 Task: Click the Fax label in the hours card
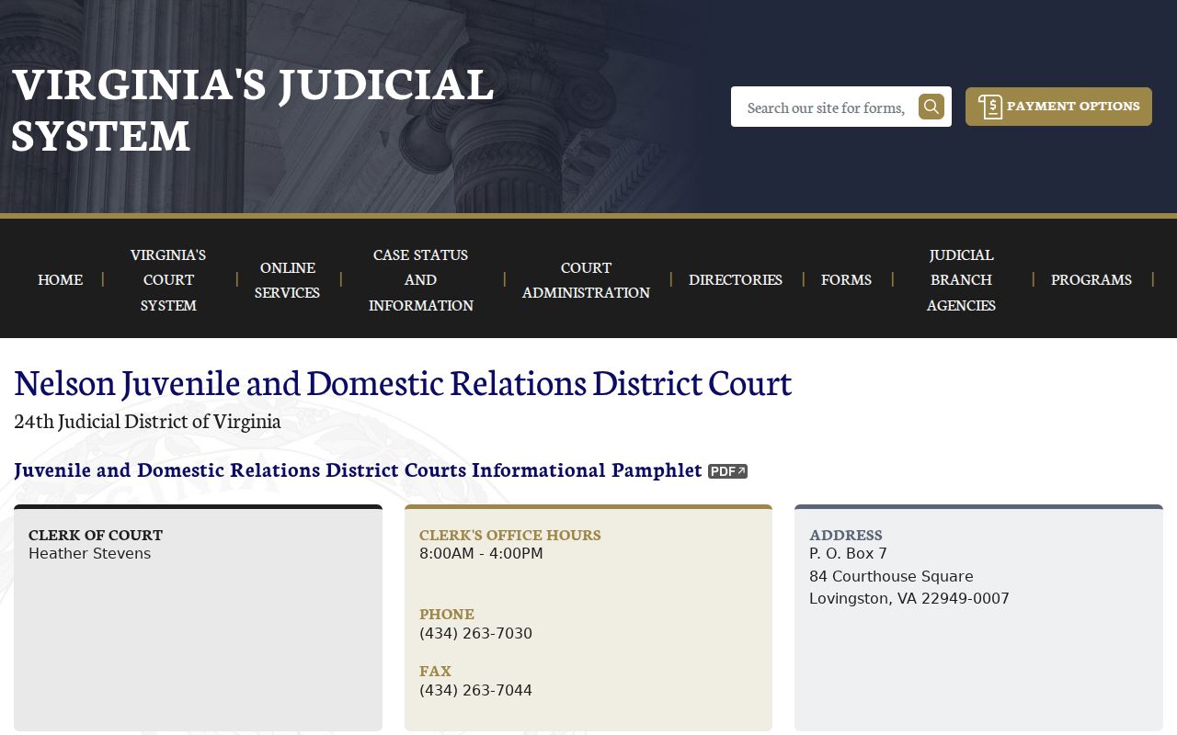tap(435, 671)
